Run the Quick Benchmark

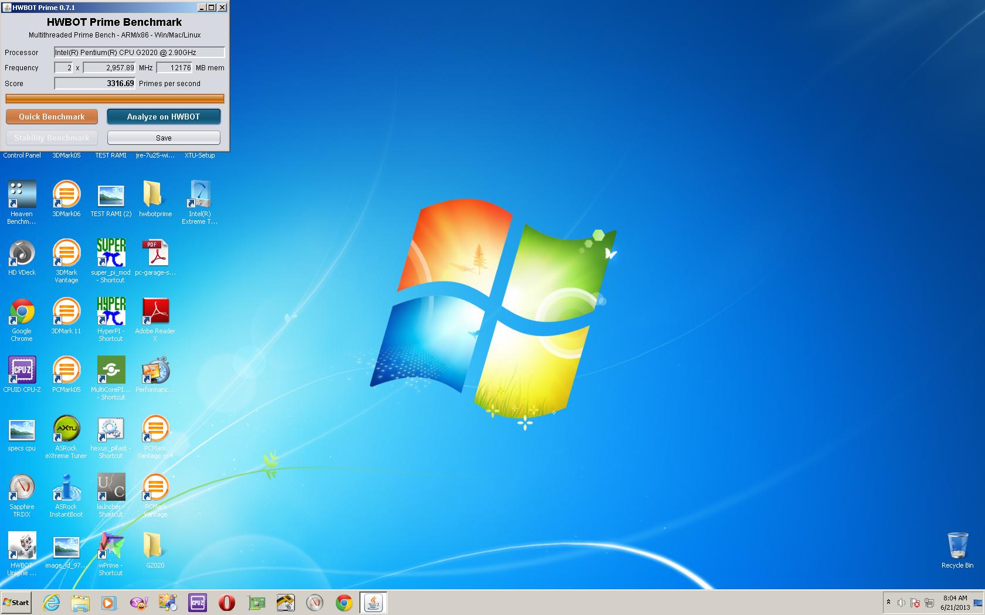[52, 117]
